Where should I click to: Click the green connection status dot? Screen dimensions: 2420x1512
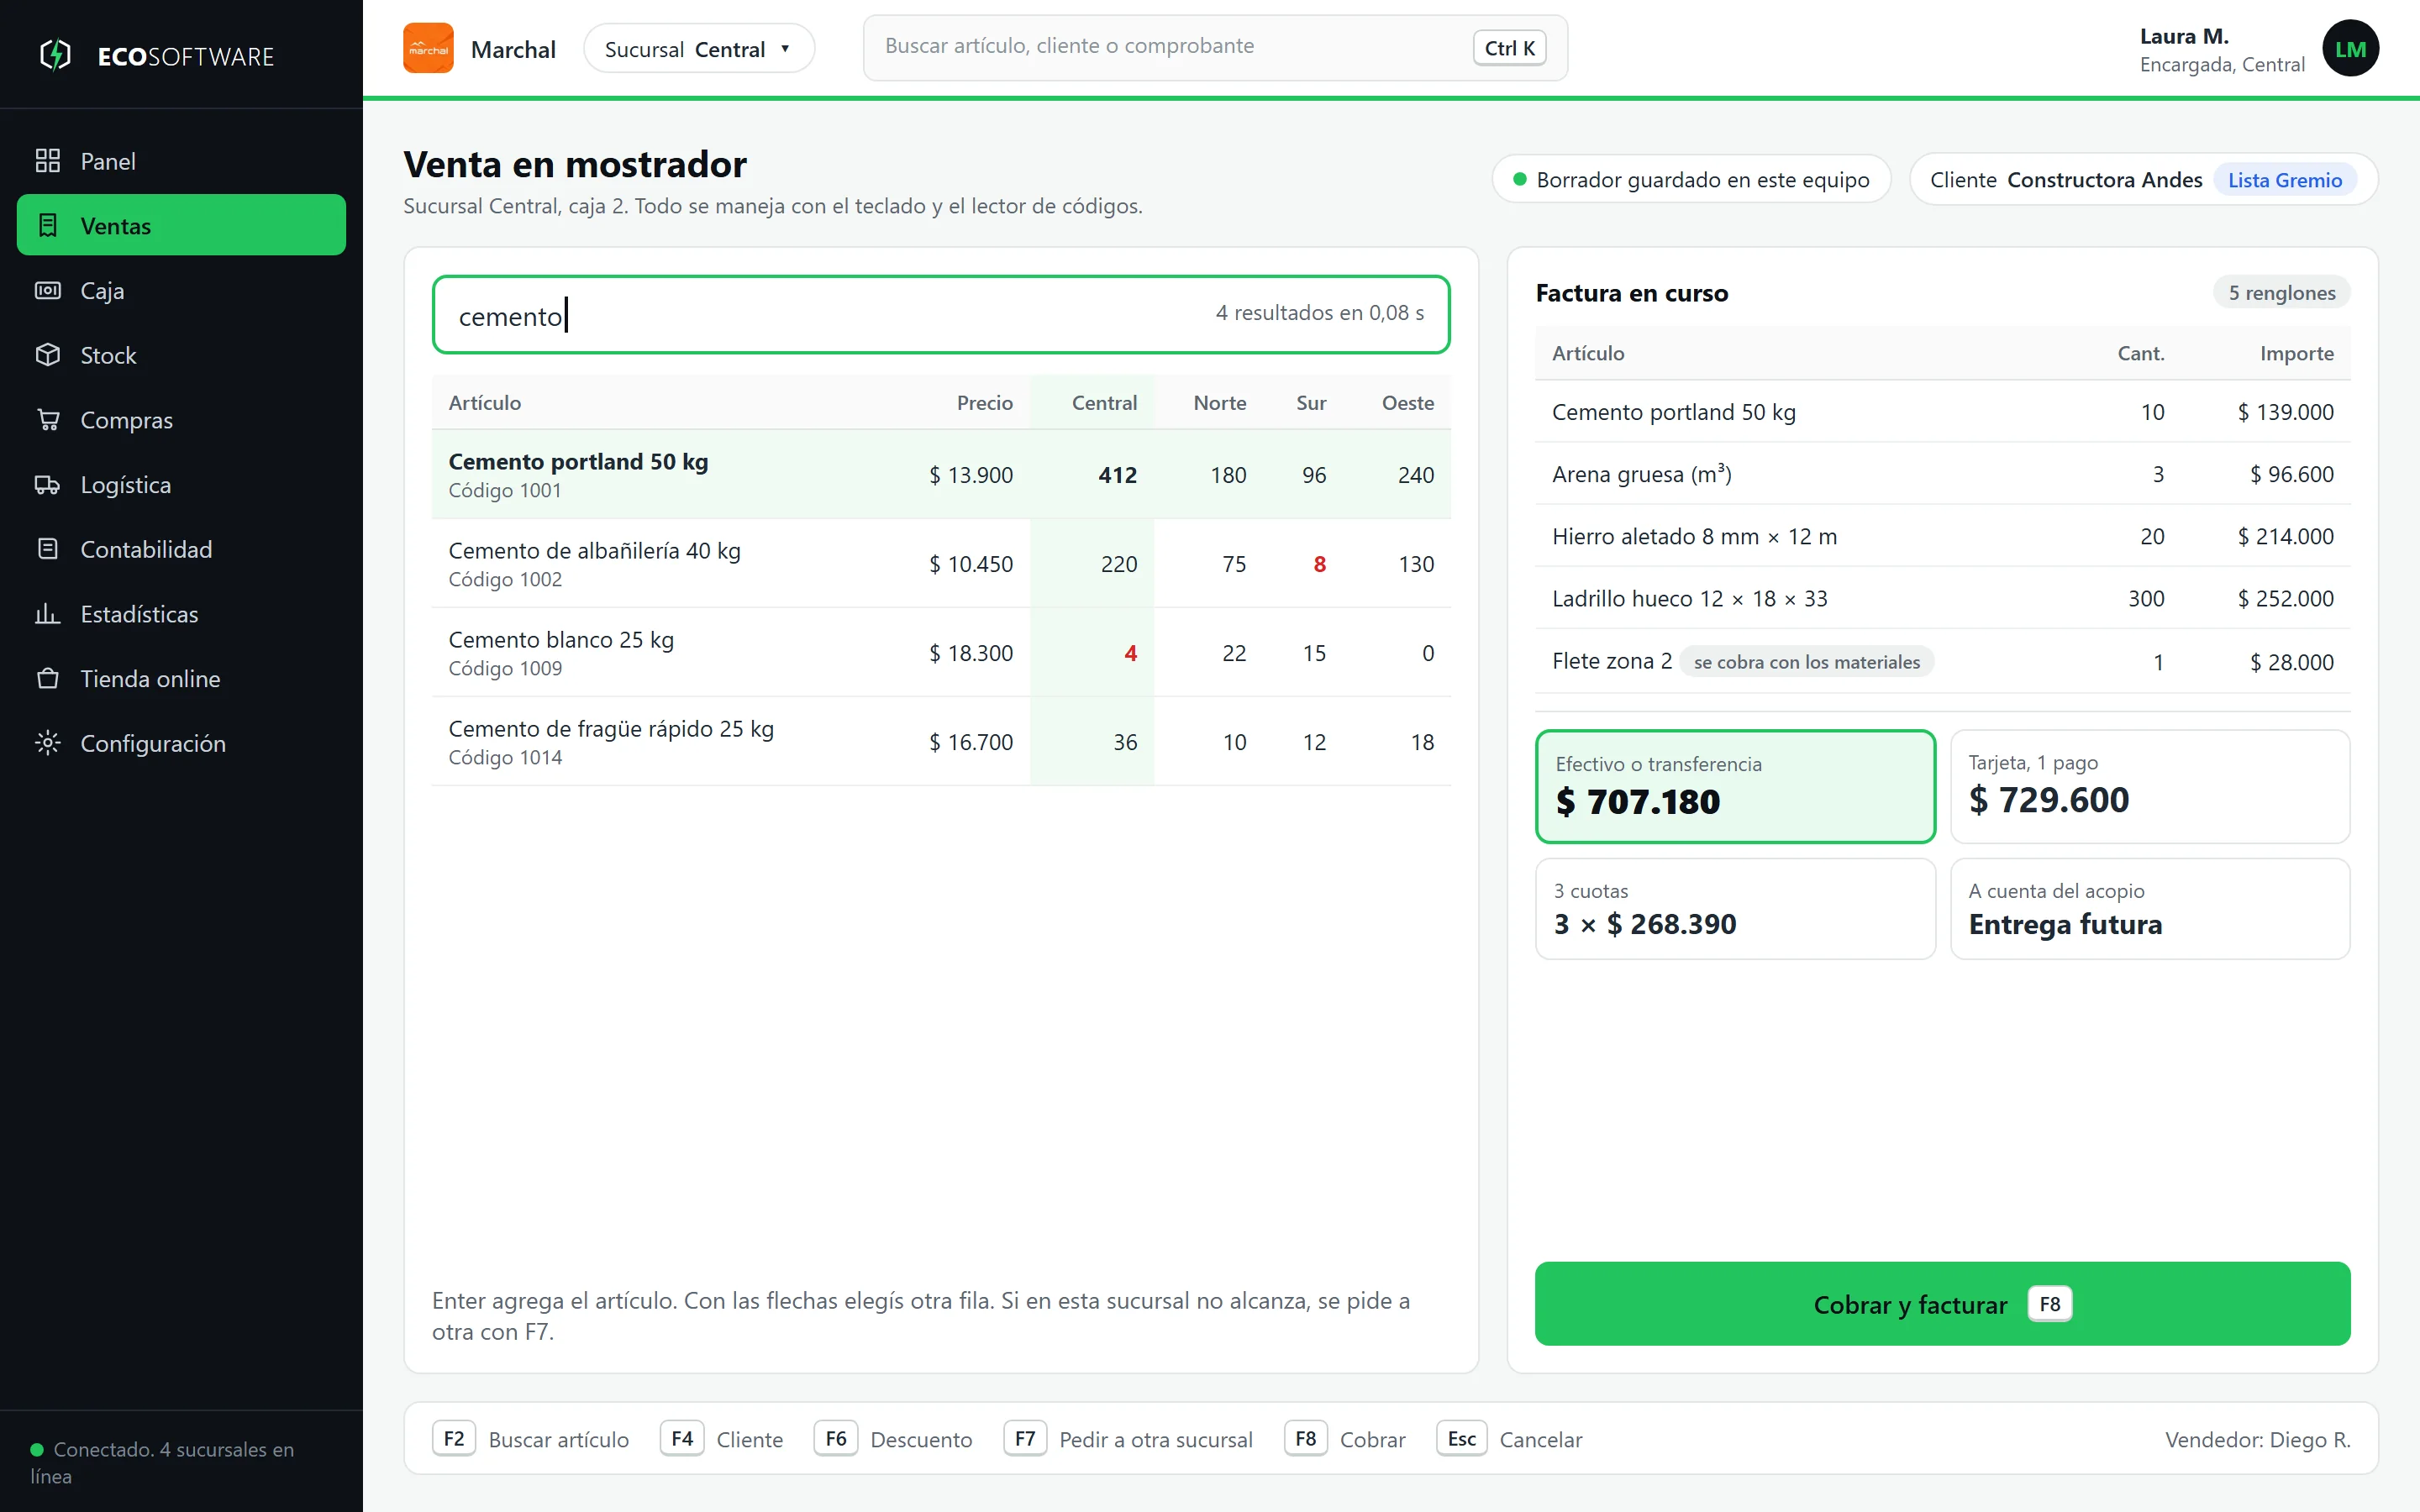click(37, 1449)
